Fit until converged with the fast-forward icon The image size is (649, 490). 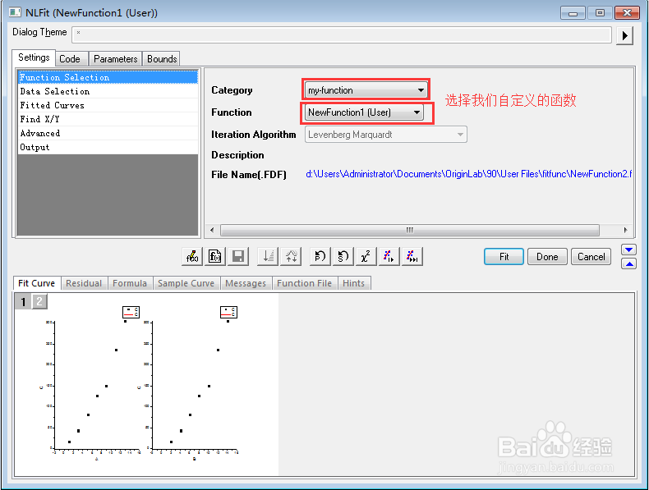[412, 256]
